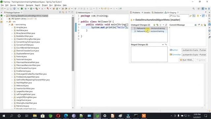Click the Filter files field
This screenshot has height=119, width=211.
179,16
